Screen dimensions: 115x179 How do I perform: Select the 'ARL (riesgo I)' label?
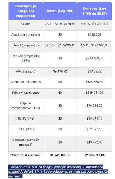pos(26,71)
